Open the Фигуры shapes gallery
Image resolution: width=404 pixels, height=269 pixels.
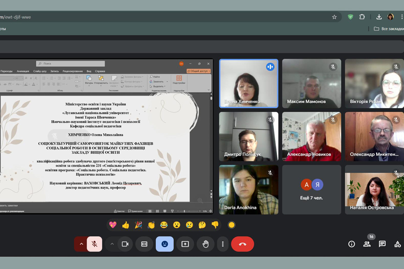(x=89, y=80)
